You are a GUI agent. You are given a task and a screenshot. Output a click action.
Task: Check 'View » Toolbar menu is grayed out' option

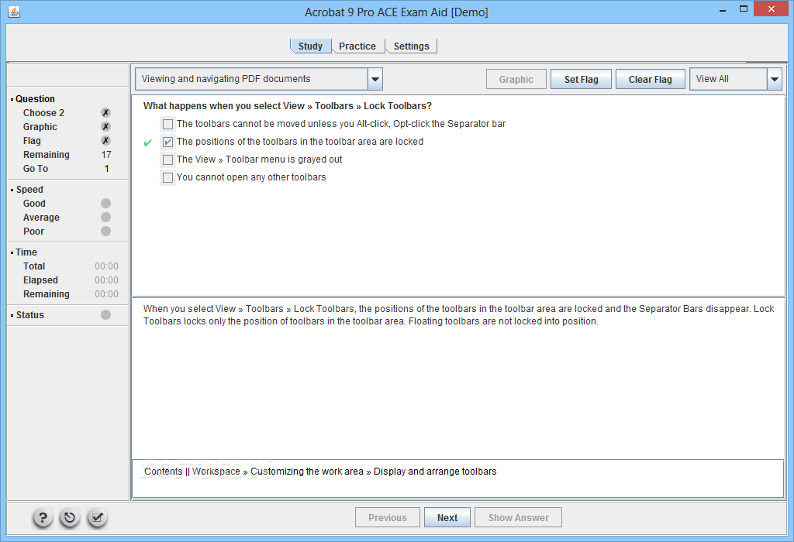(x=167, y=160)
